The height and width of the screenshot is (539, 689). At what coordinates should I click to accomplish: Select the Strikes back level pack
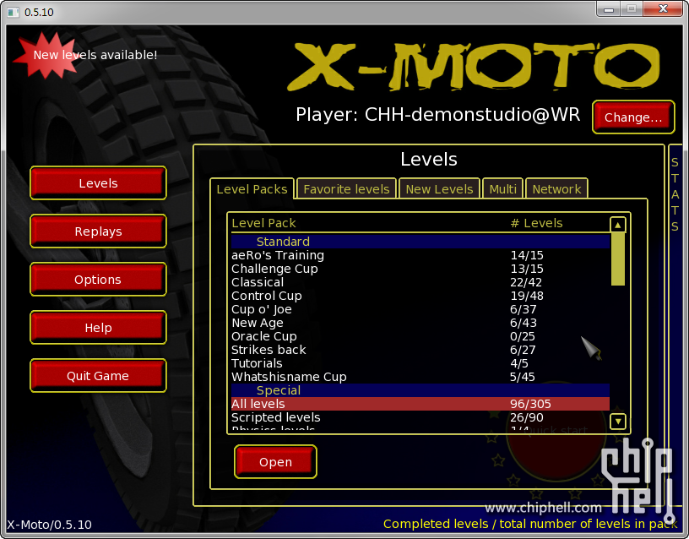point(420,350)
